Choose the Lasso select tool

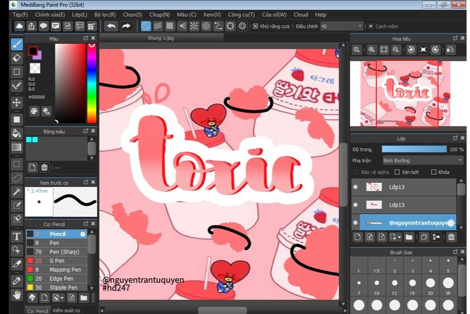pos(17,178)
